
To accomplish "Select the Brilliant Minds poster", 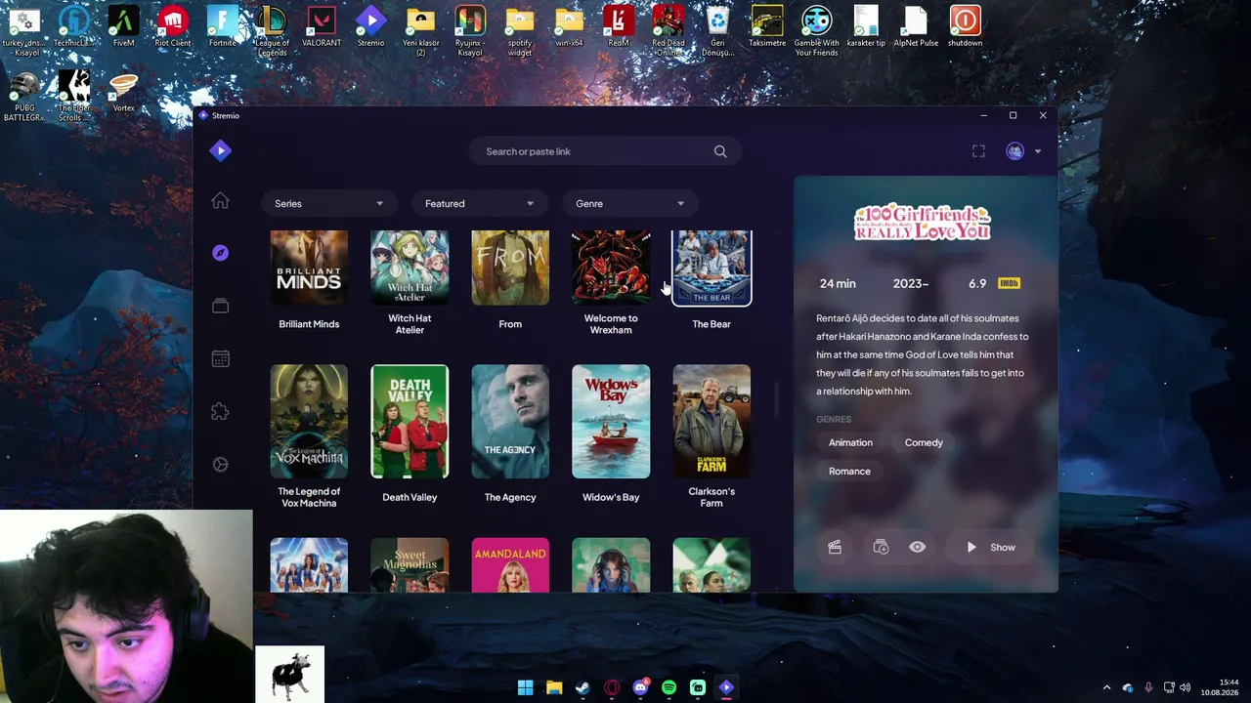I will (309, 269).
